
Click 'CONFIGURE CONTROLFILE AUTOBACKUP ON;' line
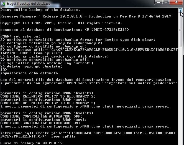click(x=40, y=123)
